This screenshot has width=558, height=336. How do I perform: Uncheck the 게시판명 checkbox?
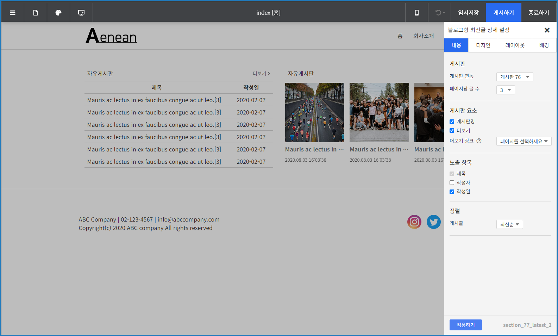[x=452, y=122]
